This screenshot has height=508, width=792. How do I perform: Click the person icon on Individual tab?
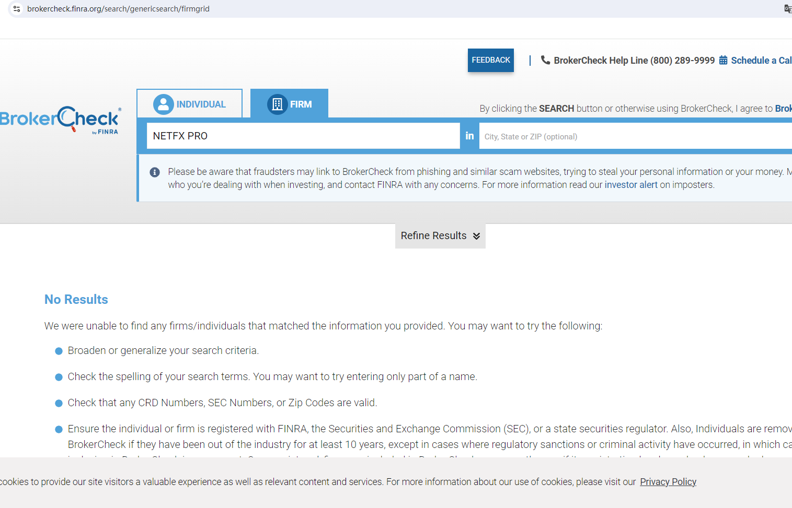tap(164, 104)
